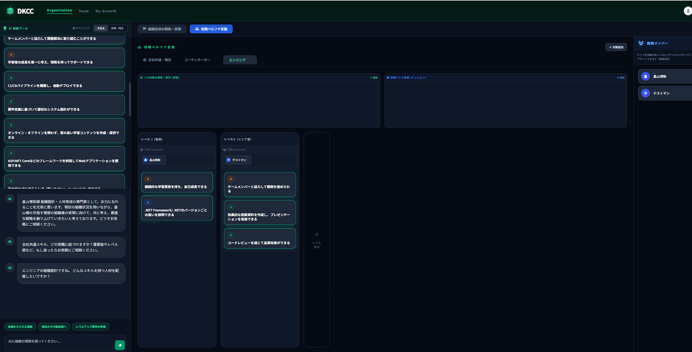692x352 pixels.
Task: Click the 目標からスキル提案 suggestion chip
Action: point(20,327)
